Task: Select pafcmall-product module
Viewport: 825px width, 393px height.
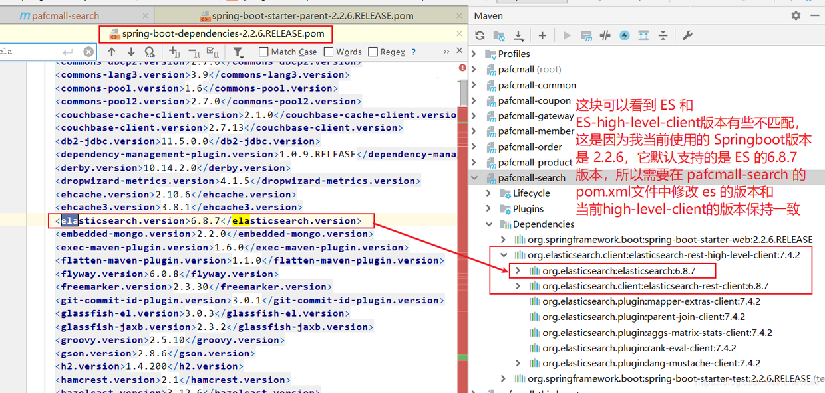Action: pyautogui.click(x=535, y=162)
